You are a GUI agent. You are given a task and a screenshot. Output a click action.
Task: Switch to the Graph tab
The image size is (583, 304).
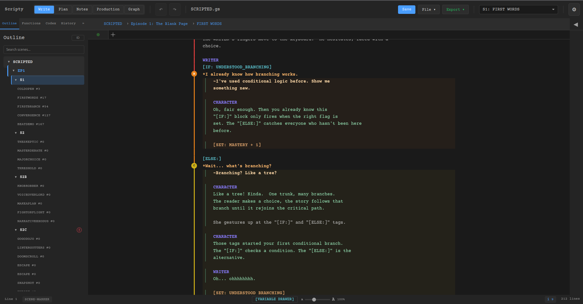pyautogui.click(x=134, y=9)
